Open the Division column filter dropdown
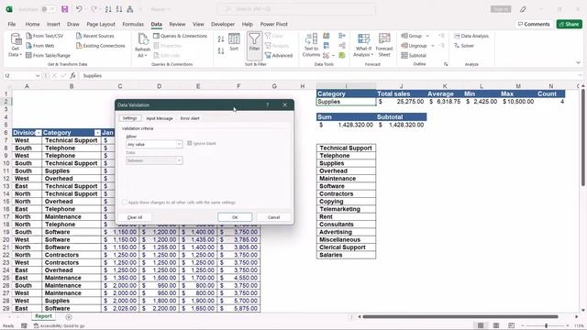Image resolution: width=587 pixels, height=330 pixels. [x=39, y=133]
